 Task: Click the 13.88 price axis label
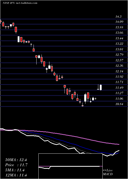(119, 27)
